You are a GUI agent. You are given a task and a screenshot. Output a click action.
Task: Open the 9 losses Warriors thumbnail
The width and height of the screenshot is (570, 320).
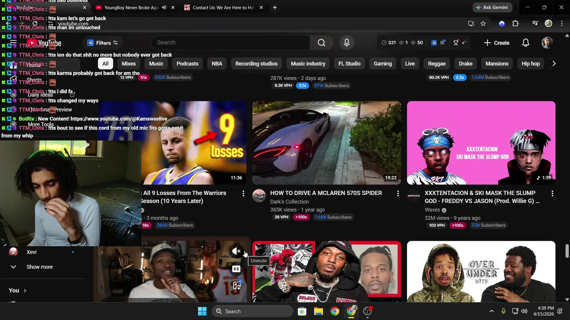tap(194, 143)
